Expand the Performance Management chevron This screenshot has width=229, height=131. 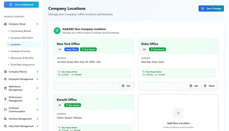pos(38,99)
